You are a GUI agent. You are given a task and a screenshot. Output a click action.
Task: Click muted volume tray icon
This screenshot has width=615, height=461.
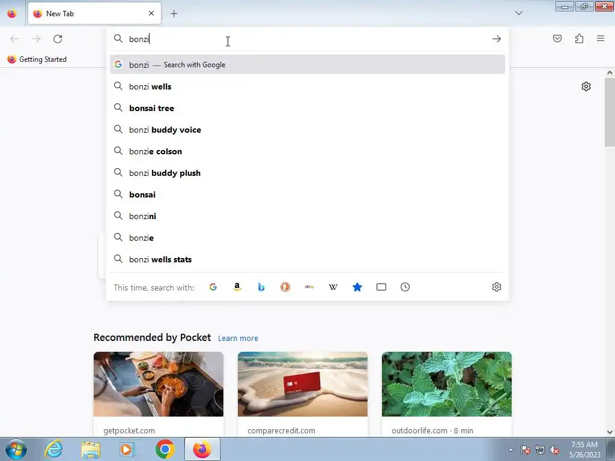554,450
